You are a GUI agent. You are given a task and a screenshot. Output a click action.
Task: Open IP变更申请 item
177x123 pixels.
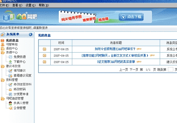pos(21,94)
